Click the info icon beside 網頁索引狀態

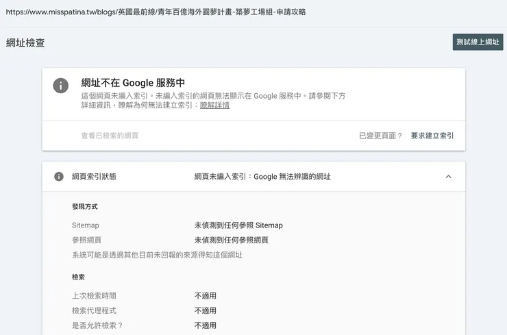point(59,177)
